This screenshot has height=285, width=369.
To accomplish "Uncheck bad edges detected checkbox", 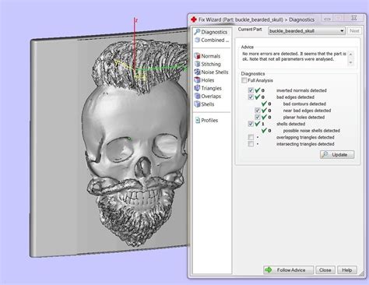I will tap(251, 97).
